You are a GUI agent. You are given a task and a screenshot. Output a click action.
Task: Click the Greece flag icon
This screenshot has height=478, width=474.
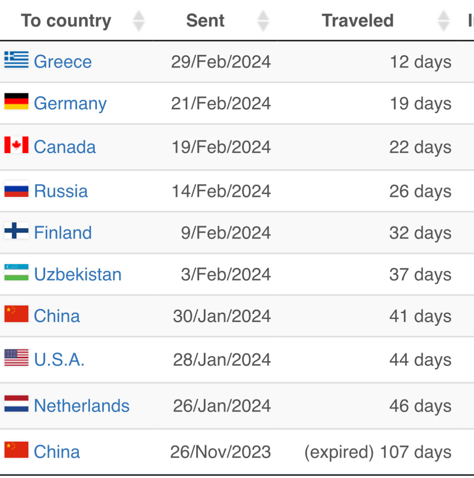pos(16,60)
